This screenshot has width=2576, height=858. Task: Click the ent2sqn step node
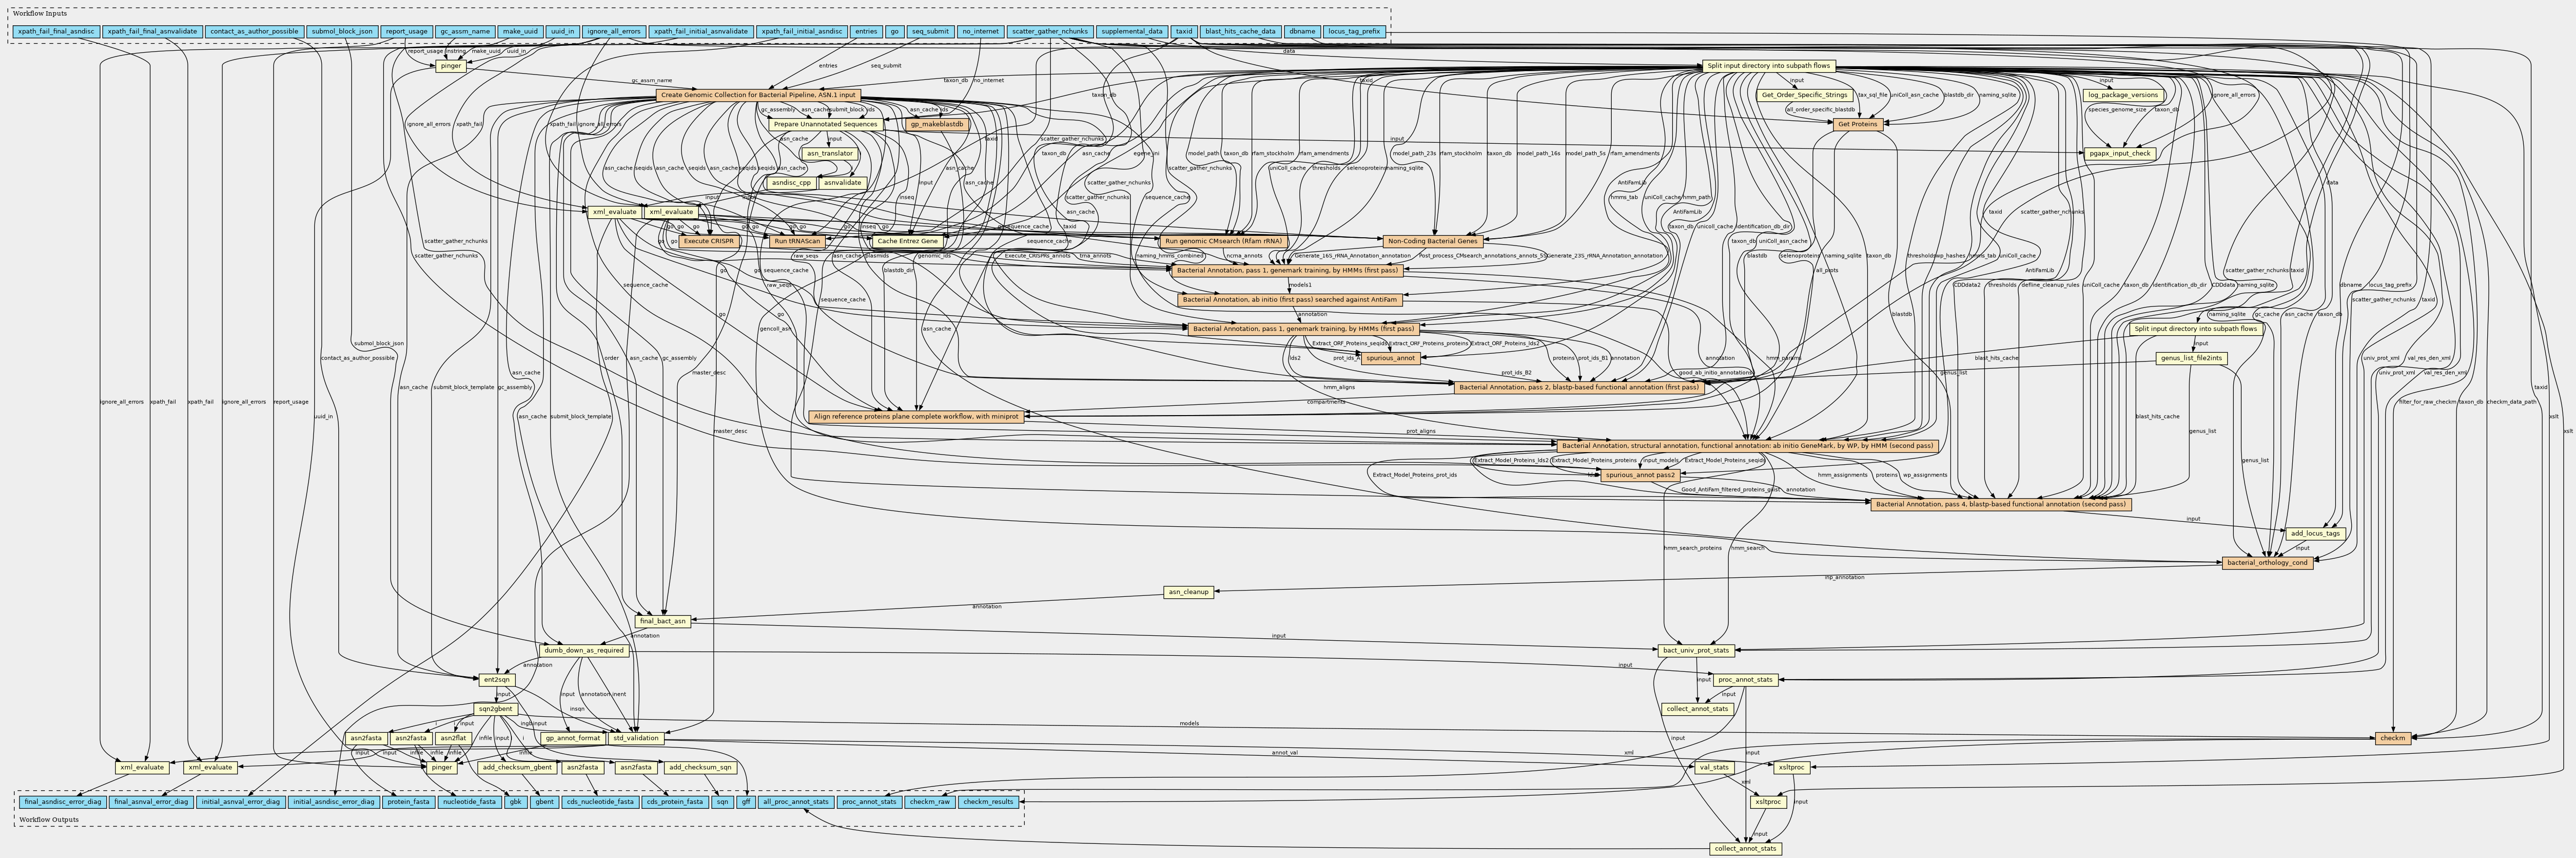coord(497,680)
